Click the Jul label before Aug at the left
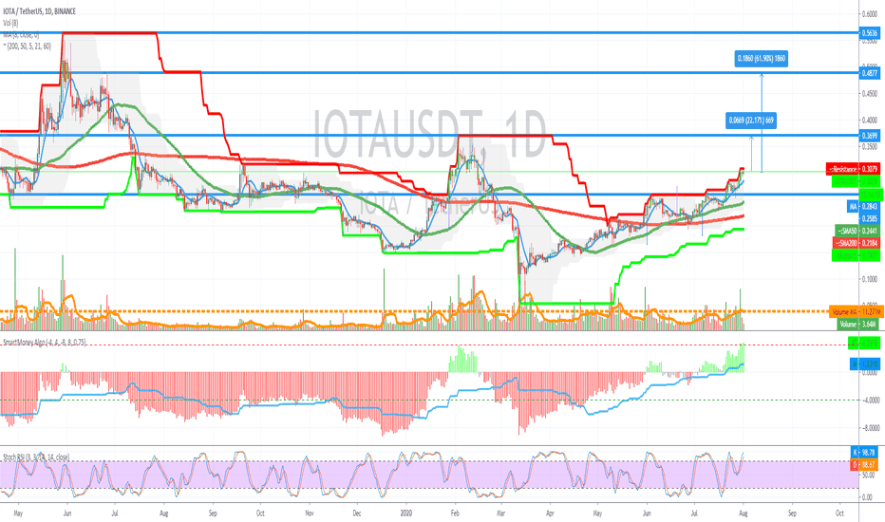The image size is (885, 522). 115,513
